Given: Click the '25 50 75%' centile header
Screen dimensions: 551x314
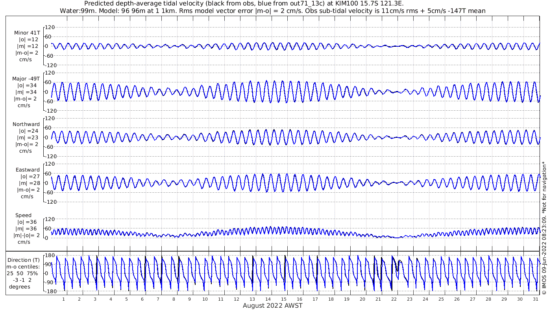Looking at the screenshot, I should tap(22, 274).
